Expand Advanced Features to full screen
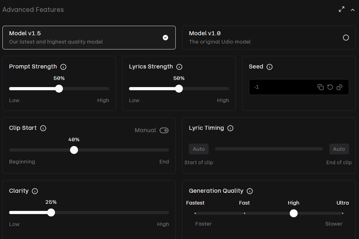The image size is (359, 239). (342, 9)
